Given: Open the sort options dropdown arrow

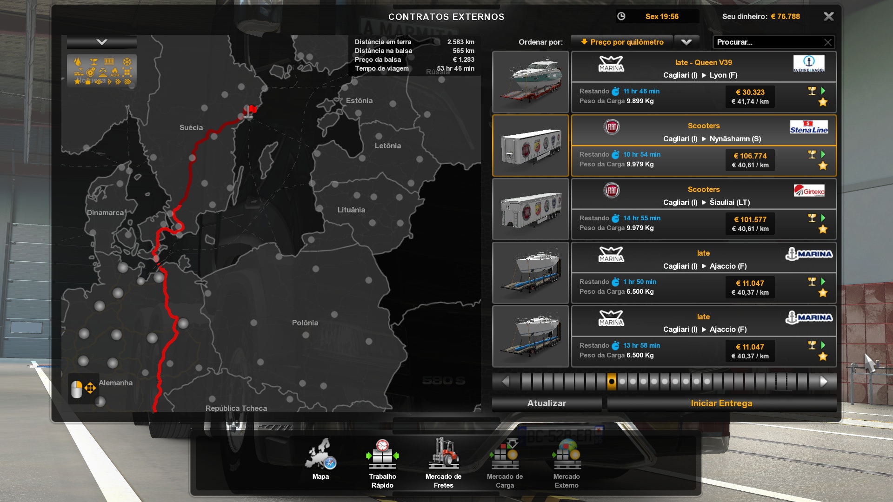Looking at the screenshot, I should (x=686, y=42).
